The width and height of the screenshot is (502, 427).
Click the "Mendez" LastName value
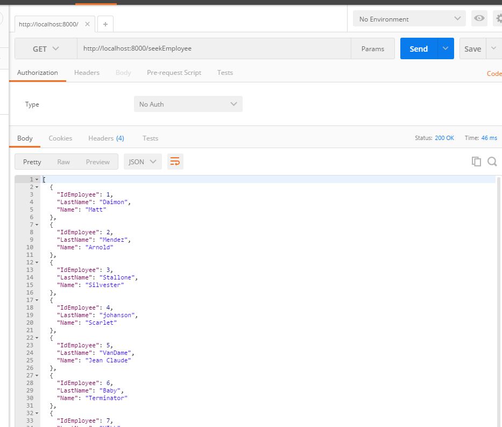point(114,240)
